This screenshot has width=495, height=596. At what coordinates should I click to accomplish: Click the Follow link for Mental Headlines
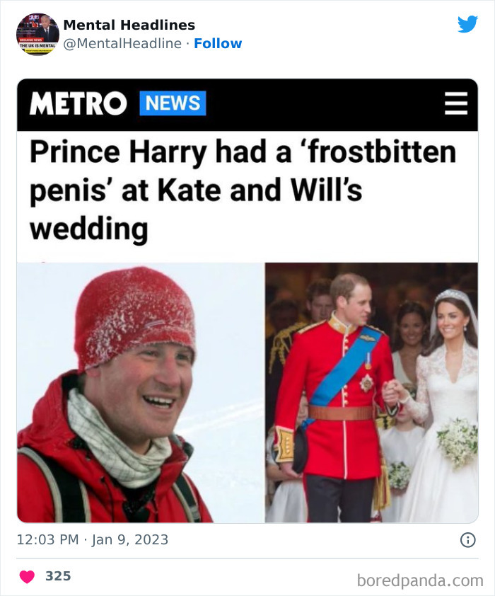[x=219, y=43]
